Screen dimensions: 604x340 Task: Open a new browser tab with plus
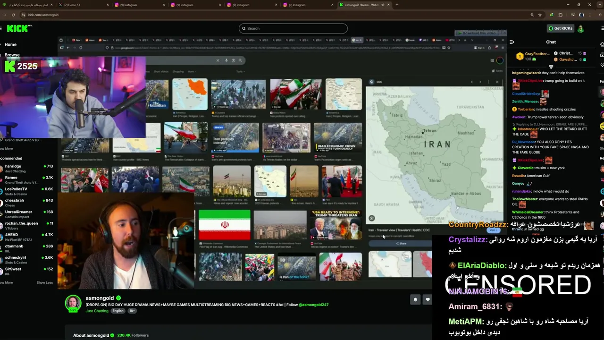point(397,5)
